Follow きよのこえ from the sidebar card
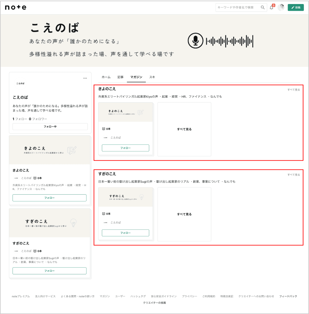The height and width of the screenshot is (314, 309). 49,198
